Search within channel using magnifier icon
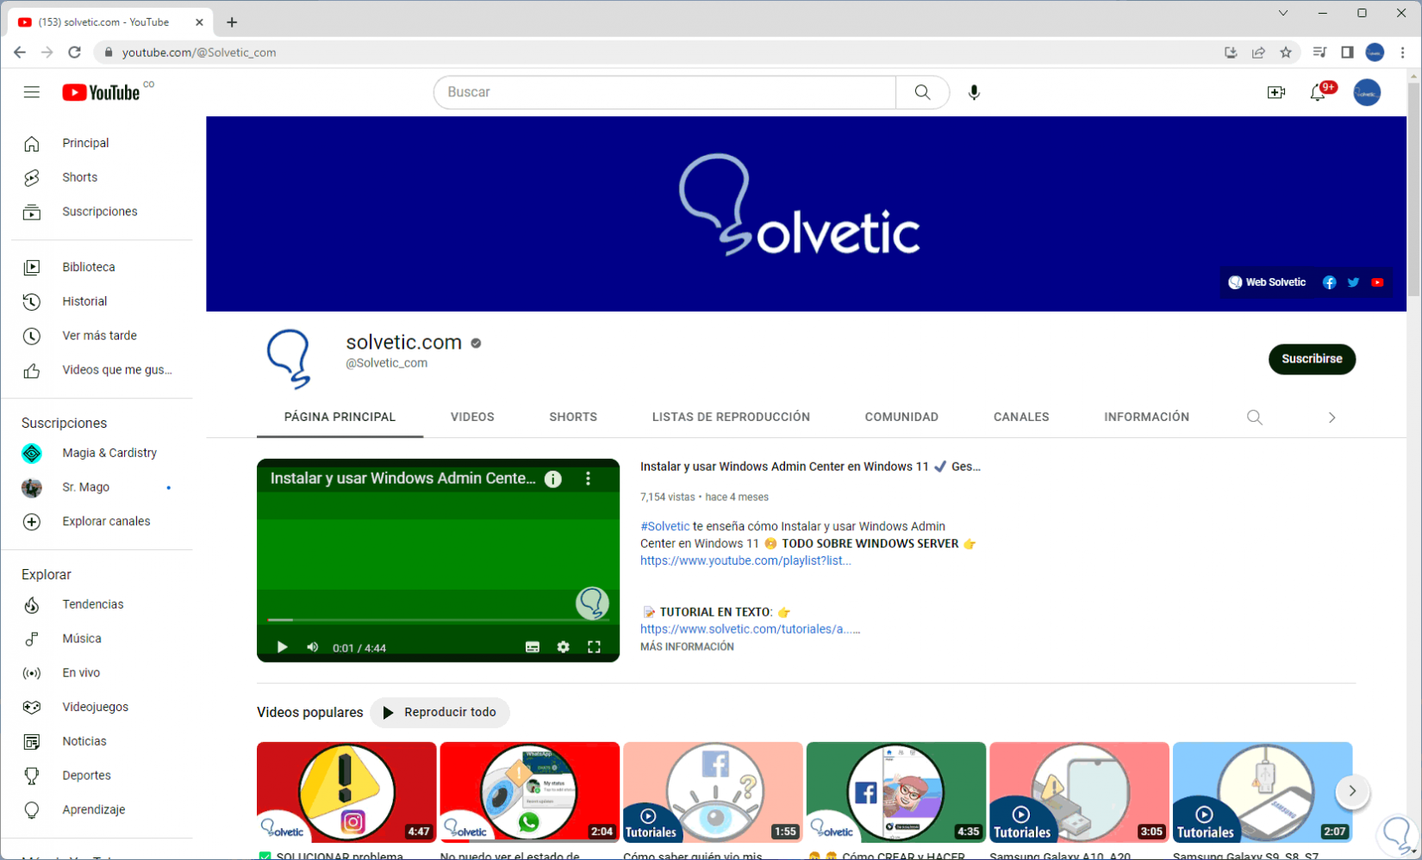Image resolution: width=1422 pixels, height=860 pixels. (x=1255, y=418)
